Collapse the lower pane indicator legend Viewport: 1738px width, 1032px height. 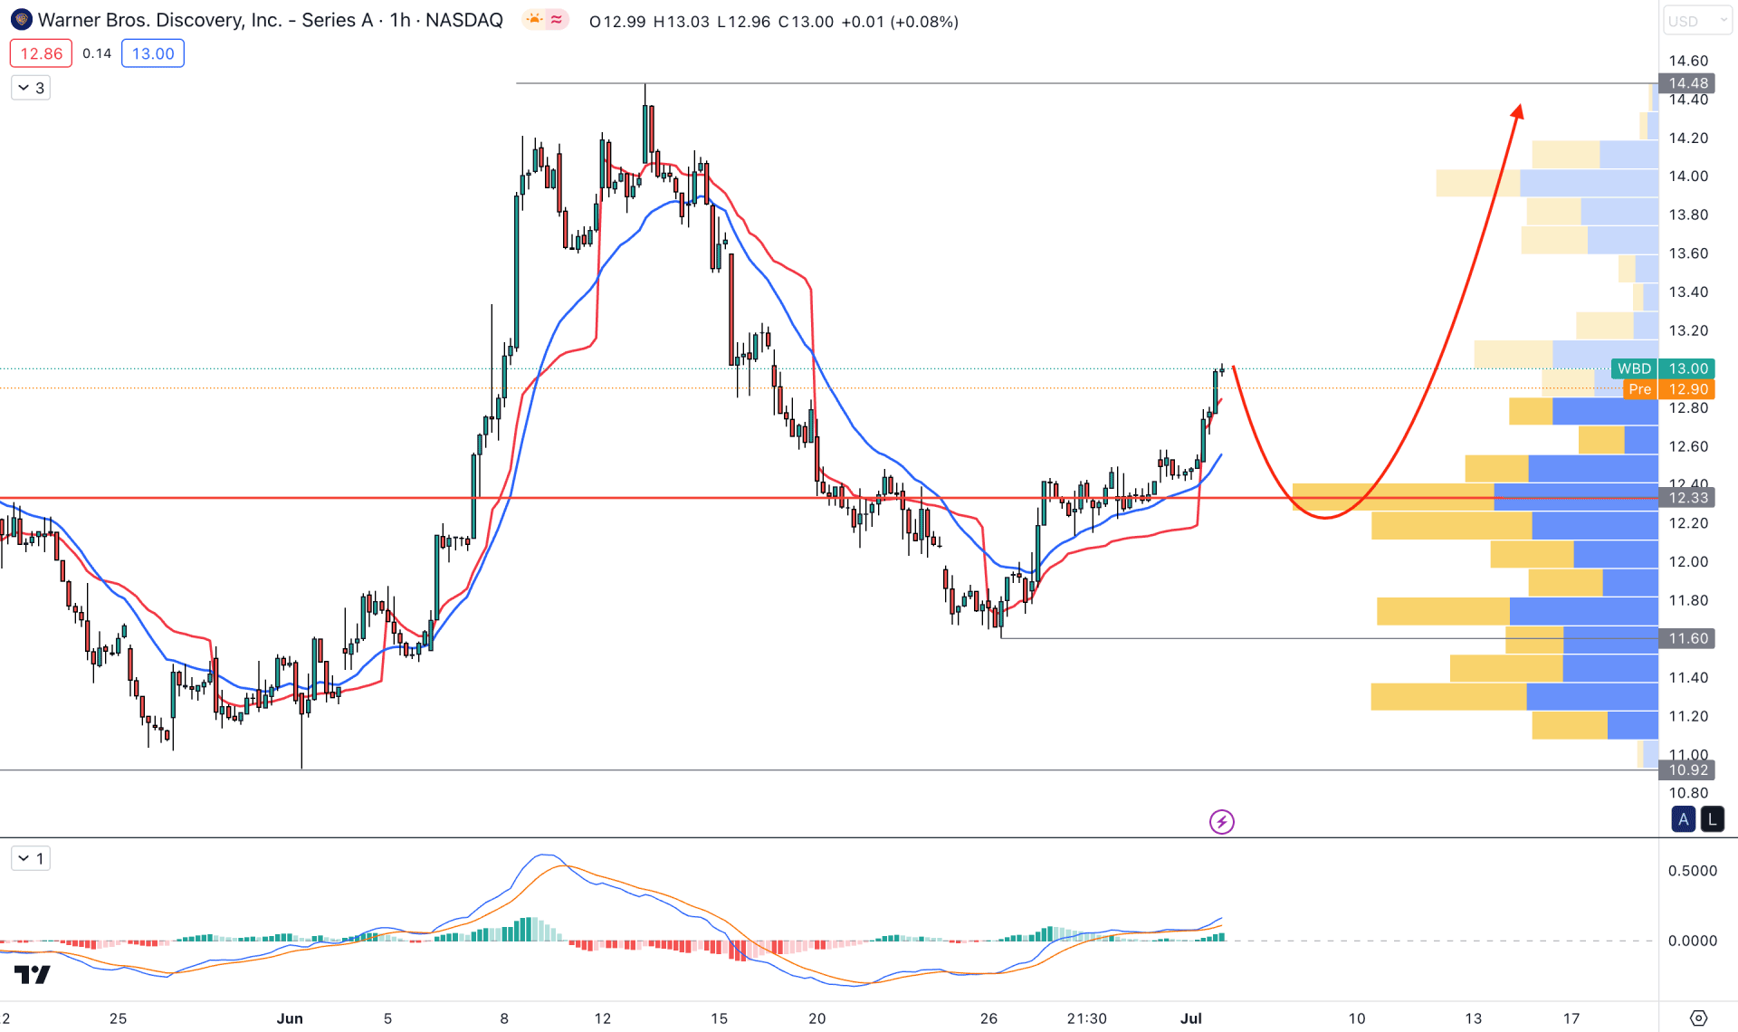pos(31,858)
